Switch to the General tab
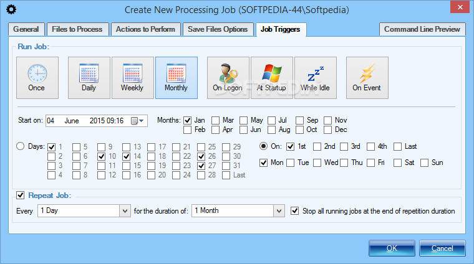474x264 pixels. (x=26, y=29)
